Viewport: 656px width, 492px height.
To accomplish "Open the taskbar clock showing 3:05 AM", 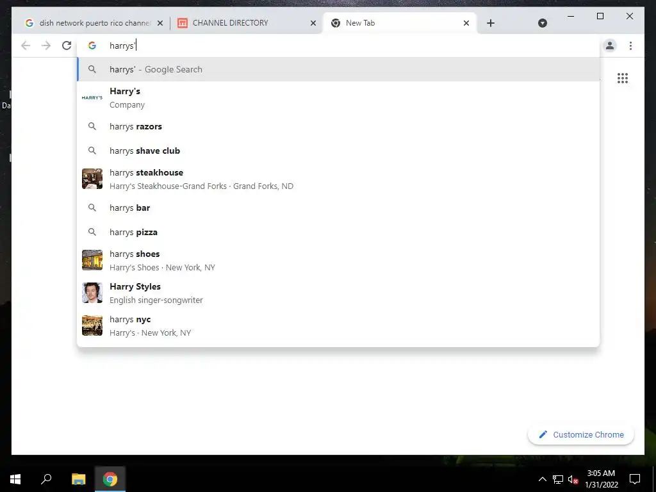I will point(601,479).
